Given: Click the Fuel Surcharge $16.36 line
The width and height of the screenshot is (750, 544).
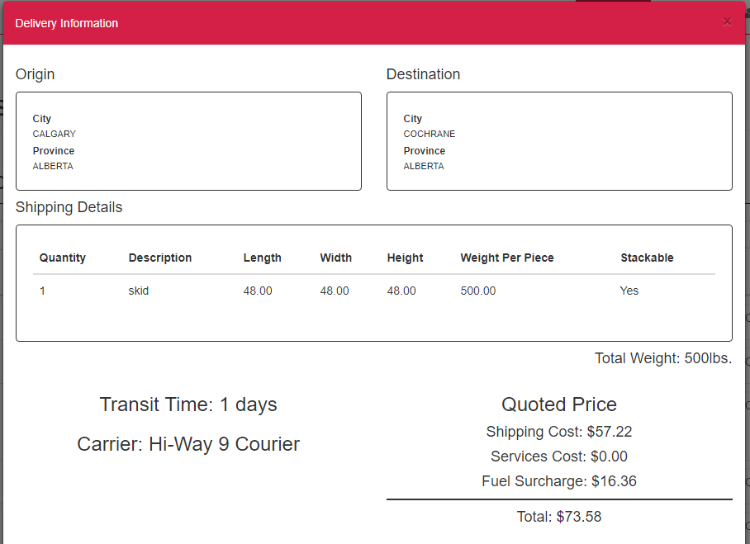Looking at the screenshot, I should click(559, 480).
